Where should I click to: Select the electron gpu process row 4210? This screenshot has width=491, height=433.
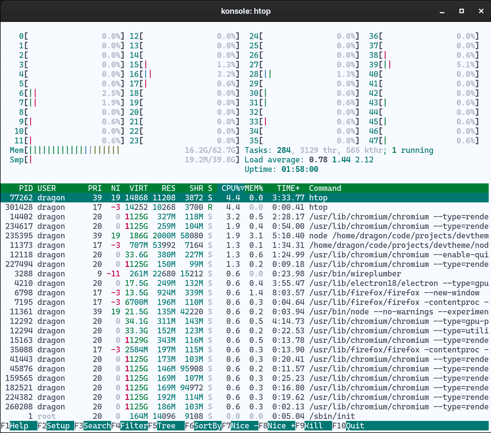[x=245, y=283]
